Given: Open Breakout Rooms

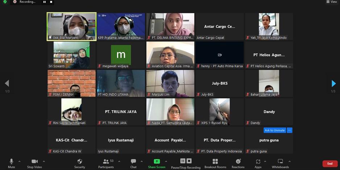Looking at the screenshot, I should 215,161.
